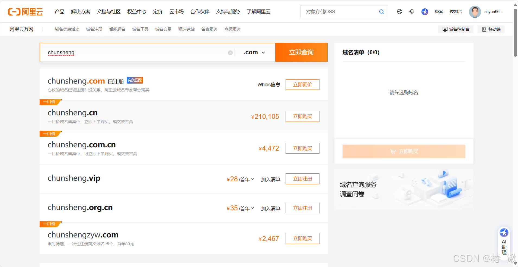
Task: Open 商标服务 tab
Action: 232,29
